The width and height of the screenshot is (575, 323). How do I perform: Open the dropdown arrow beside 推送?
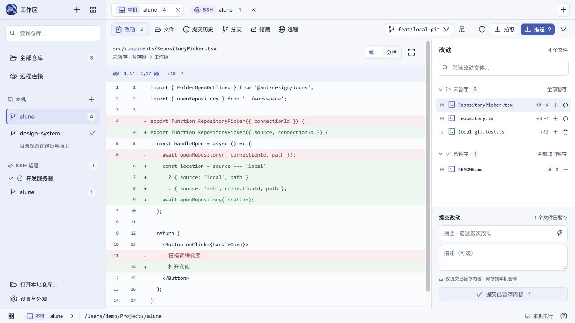pos(563,30)
